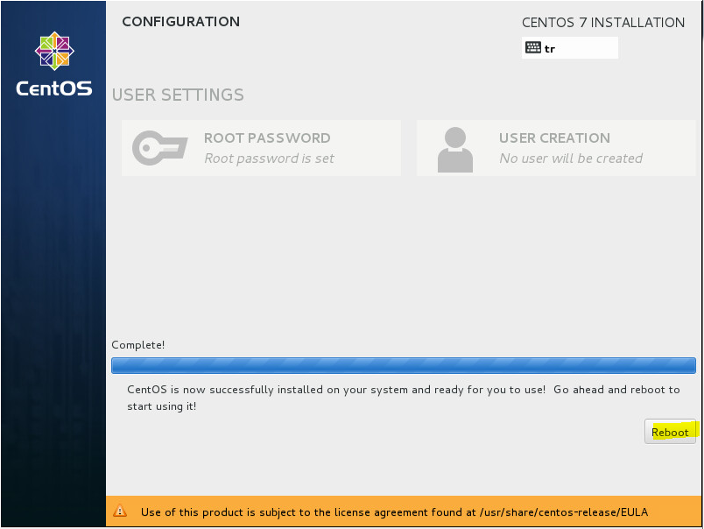Click the Reboot button
704x529 pixels.
(670, 432)
